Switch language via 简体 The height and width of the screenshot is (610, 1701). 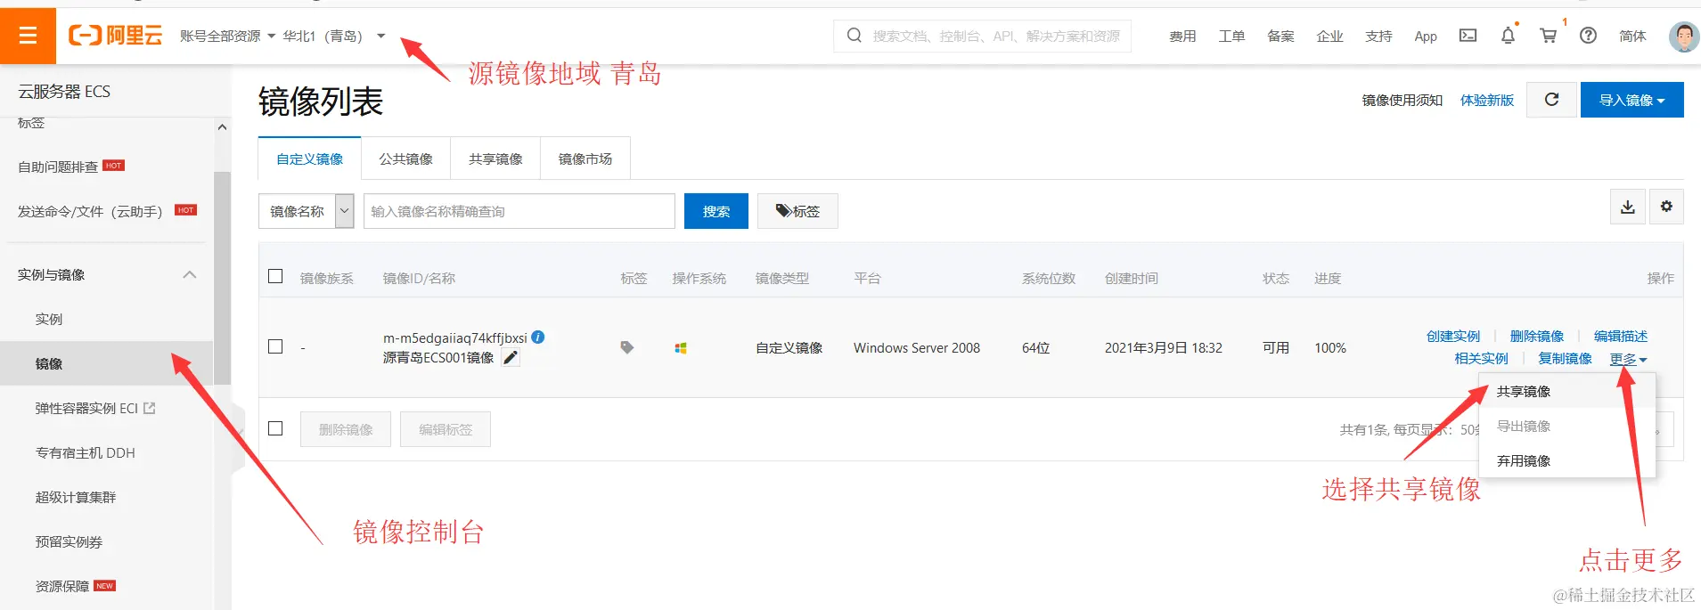pyautogui.click(x=1632, y=37)
